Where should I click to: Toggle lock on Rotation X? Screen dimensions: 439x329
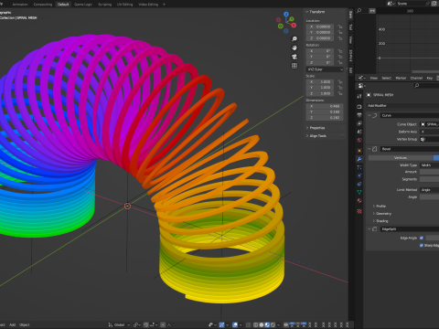(340, 51)
